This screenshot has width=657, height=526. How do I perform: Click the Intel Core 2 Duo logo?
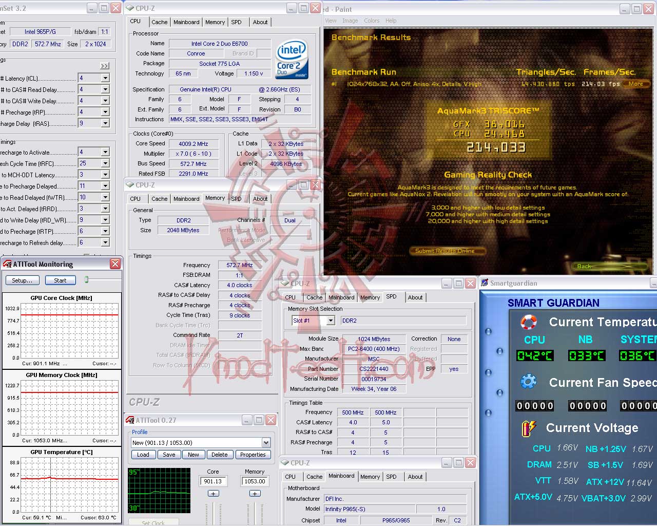[x=292, y=59]
